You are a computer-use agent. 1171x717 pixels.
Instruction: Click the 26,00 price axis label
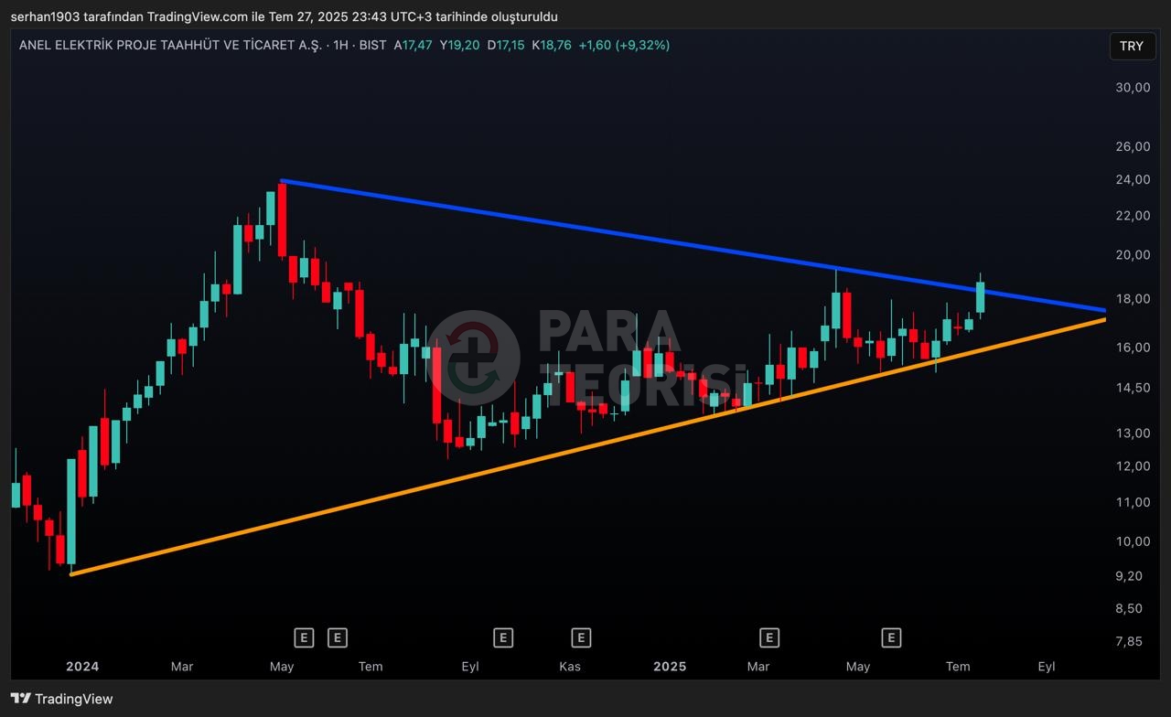coord(1133,146)
